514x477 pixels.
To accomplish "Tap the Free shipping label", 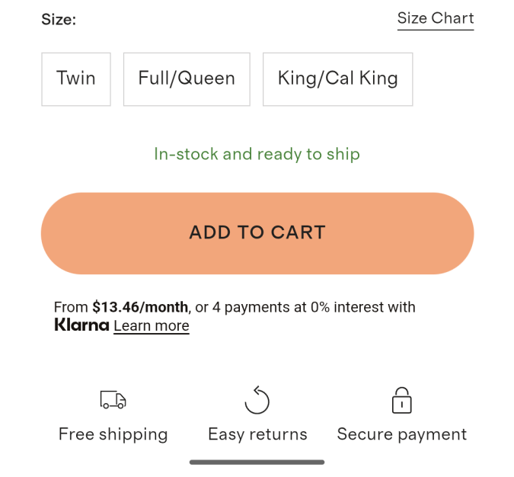I will [113, 434].
